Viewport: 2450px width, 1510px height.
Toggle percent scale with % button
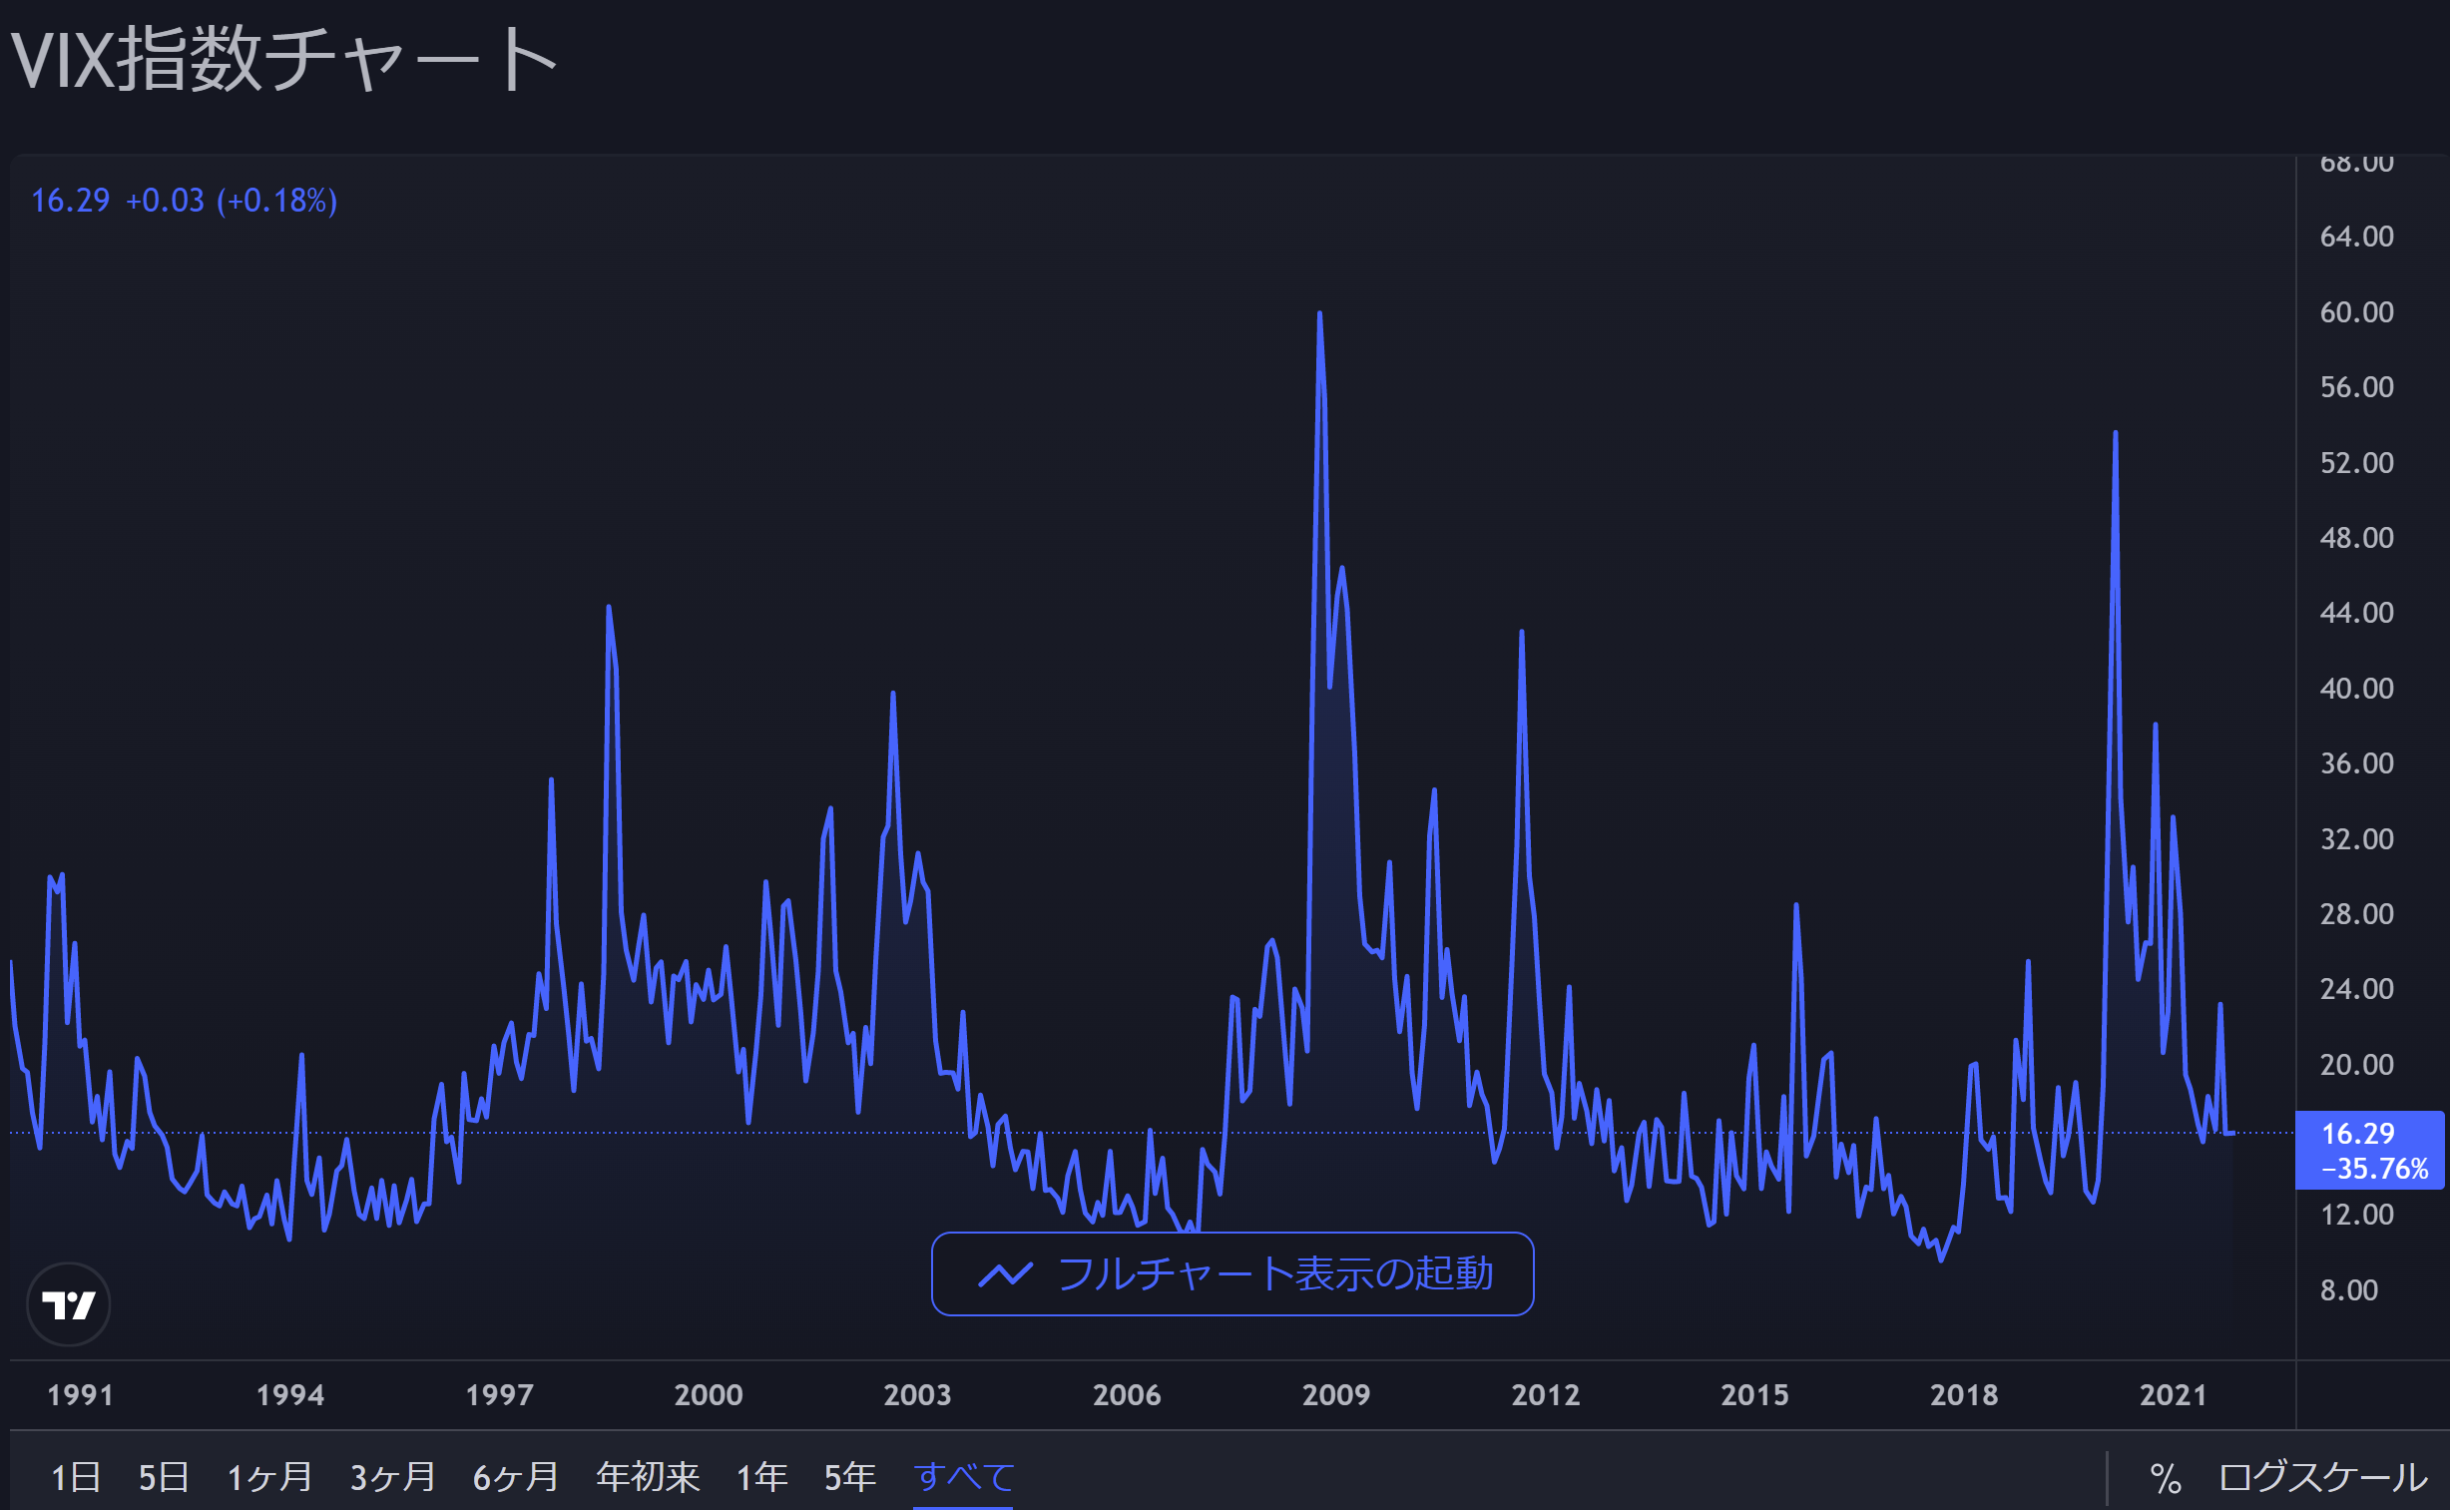click(2165, 1478)
